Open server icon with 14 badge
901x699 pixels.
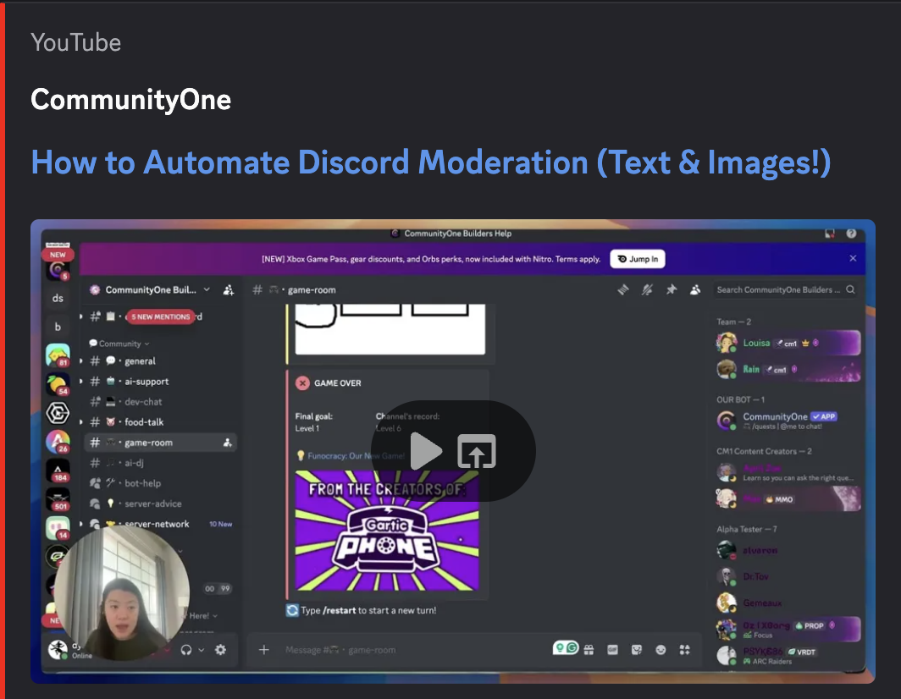pos(58,528)
